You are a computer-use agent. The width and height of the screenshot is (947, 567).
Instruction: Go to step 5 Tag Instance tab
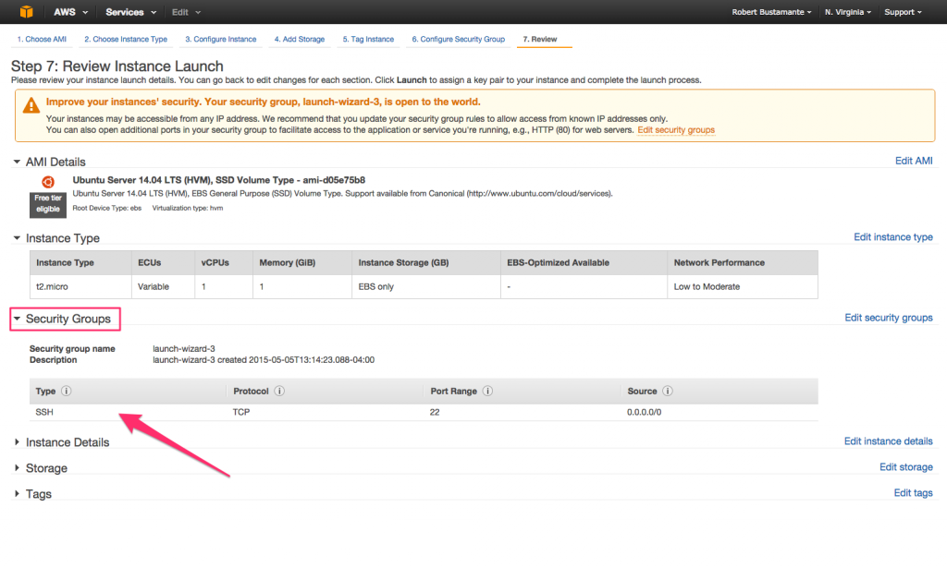click(x=368, y=39)
